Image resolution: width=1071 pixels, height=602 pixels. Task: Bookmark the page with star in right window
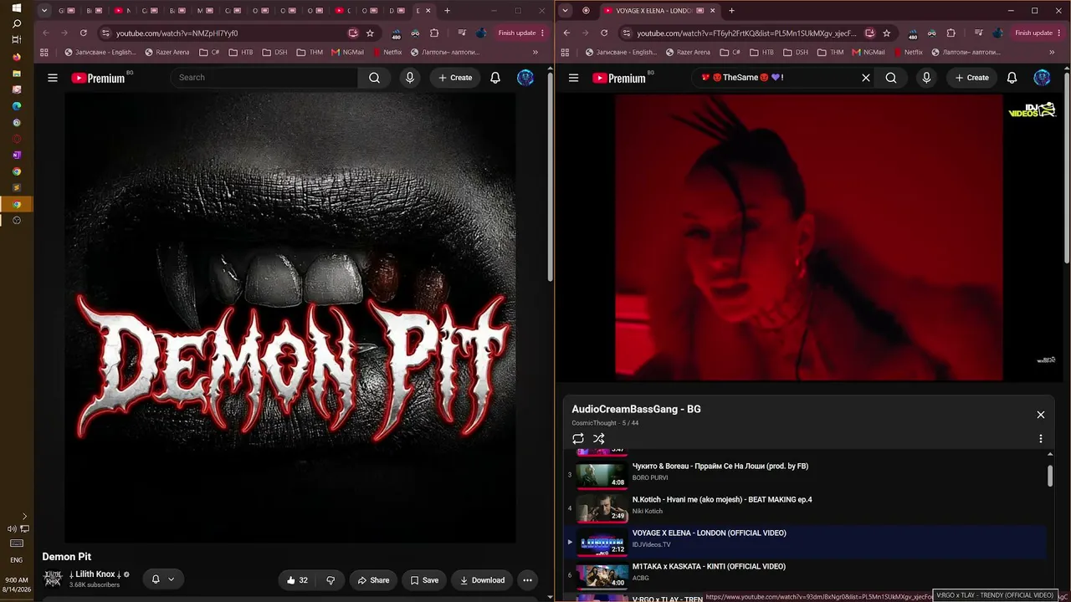click(x=887, y=33)
